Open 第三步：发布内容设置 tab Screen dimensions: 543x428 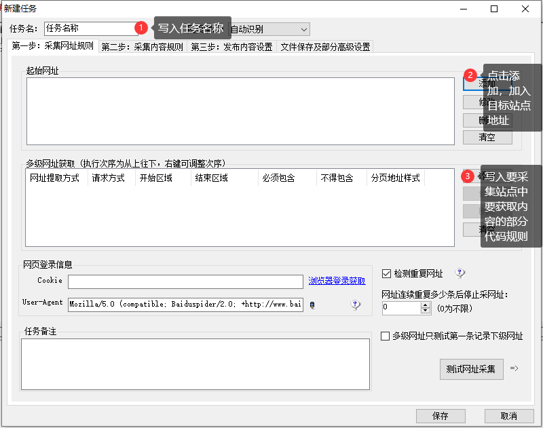[x=231, y=47]
